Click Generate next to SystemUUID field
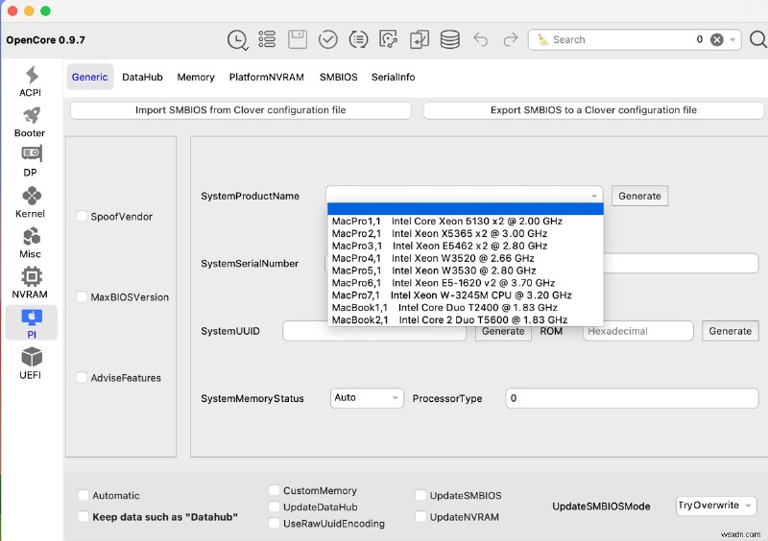 click(503, 332)
